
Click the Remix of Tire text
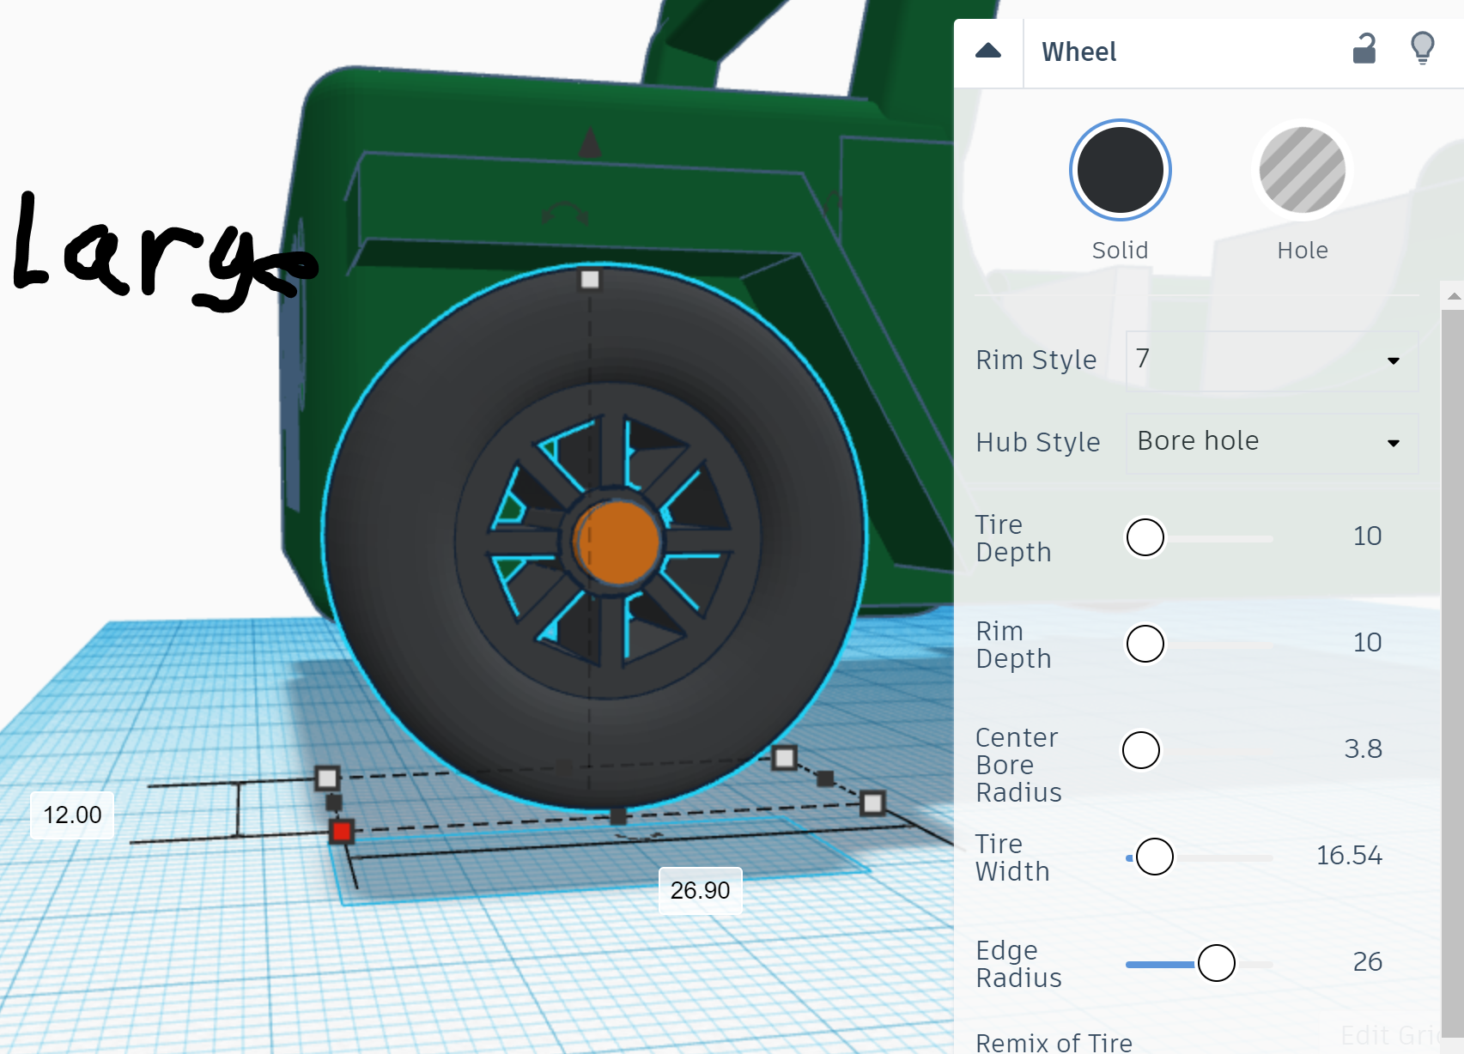(x=1054, y=1042)
